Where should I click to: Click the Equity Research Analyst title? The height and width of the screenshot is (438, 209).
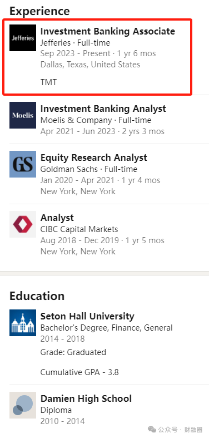pos(94,158)
